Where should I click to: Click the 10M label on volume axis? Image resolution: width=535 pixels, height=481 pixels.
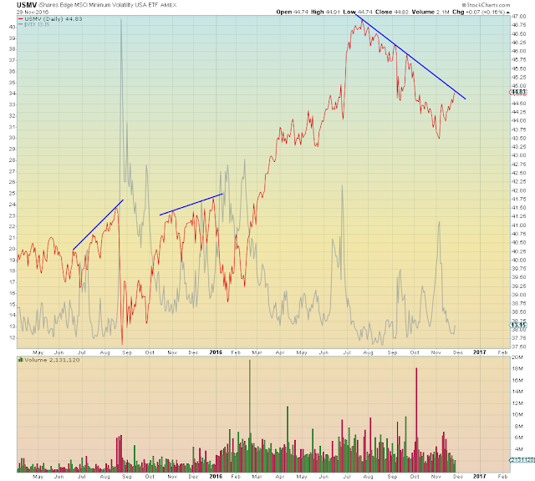coord(517,414)
